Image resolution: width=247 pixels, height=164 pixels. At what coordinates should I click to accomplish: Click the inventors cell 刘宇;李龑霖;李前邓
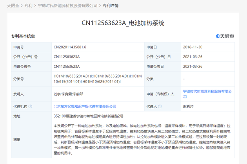68,94
